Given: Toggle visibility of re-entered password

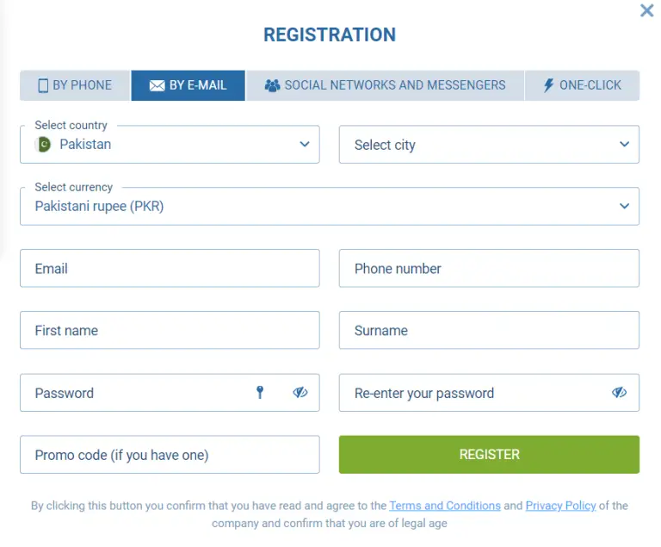Looking at the screenshot, I should point(619,393).
